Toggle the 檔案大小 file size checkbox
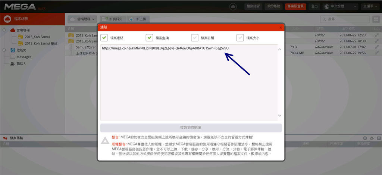The image size is (382, 175). click(x=240, y=38)
